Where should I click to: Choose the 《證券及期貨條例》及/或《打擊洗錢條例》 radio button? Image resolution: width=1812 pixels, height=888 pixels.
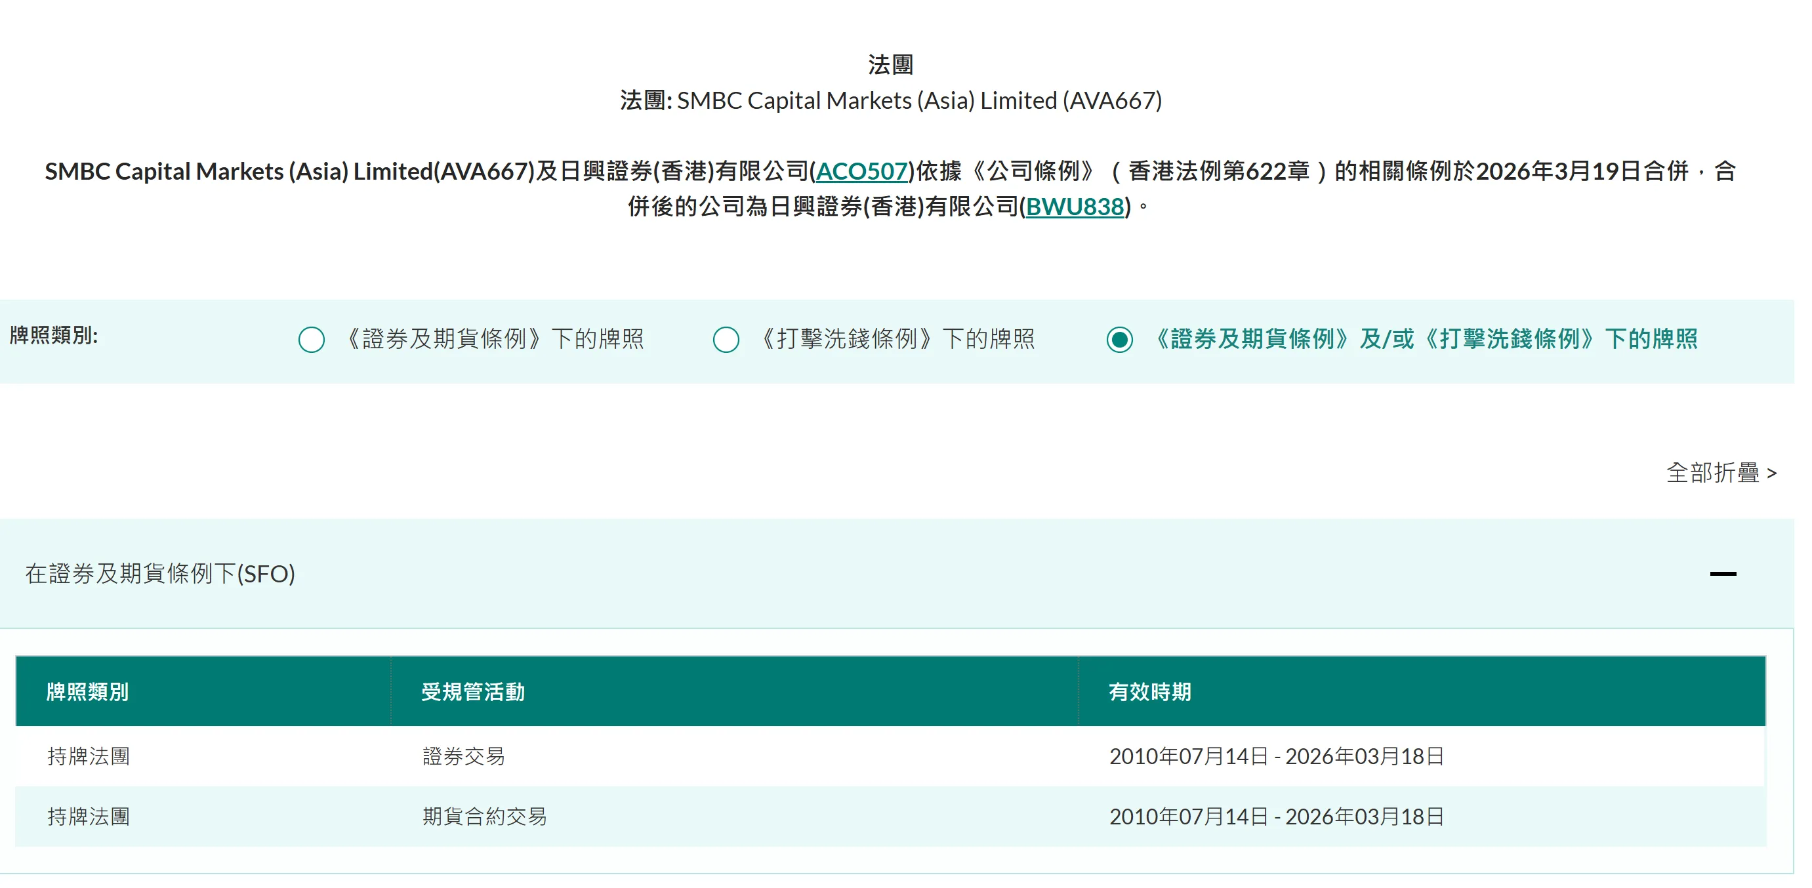click(x=1119, y=340)
